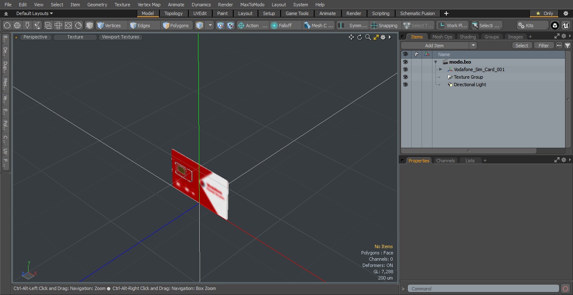Maximize viewport with the orange arrows icon
This screenshot has width=573, height=295.
376,37
